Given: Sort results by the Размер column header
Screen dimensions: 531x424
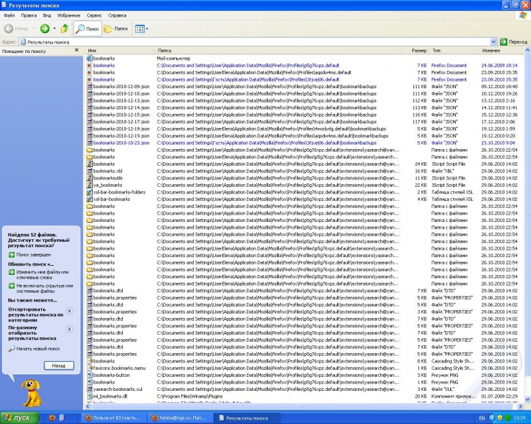Looking at the screenshot, I should point(418,50).
